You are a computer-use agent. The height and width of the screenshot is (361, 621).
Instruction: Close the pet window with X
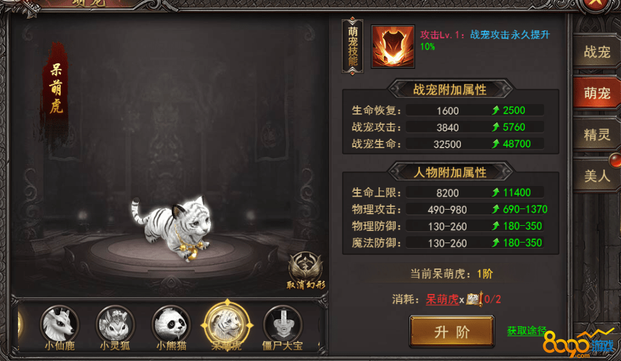596,4
